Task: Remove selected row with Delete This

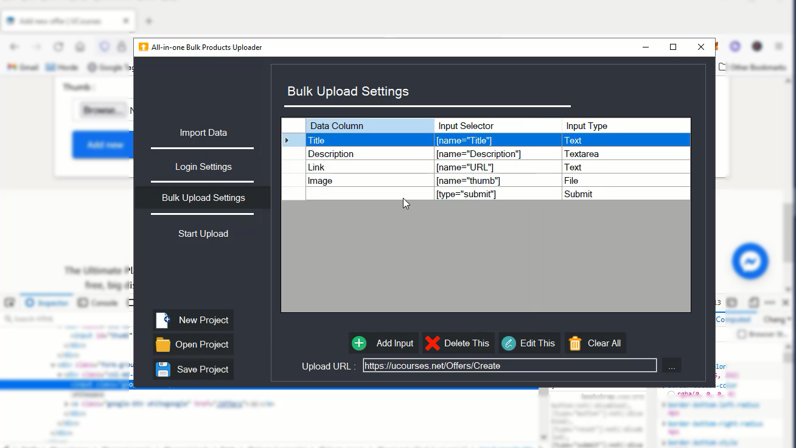Action: coord(458,343)
